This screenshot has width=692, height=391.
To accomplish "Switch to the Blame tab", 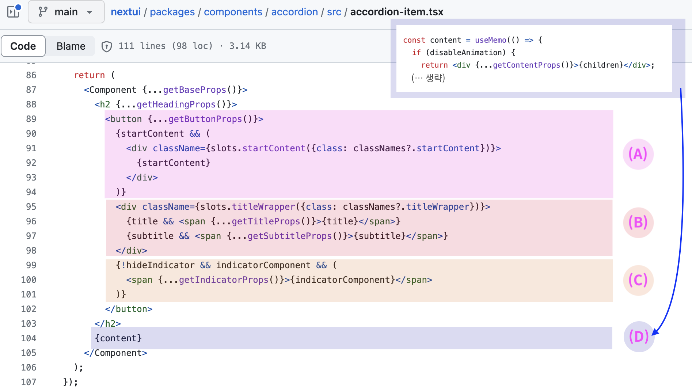I will pyautogui.click(x=71, y=46).
